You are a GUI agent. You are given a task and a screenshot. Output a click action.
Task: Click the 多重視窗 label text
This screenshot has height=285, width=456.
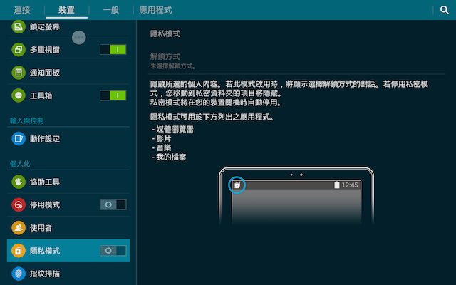click(45, 50)
